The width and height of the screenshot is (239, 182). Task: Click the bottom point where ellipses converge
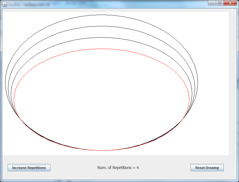pos(101,150)
